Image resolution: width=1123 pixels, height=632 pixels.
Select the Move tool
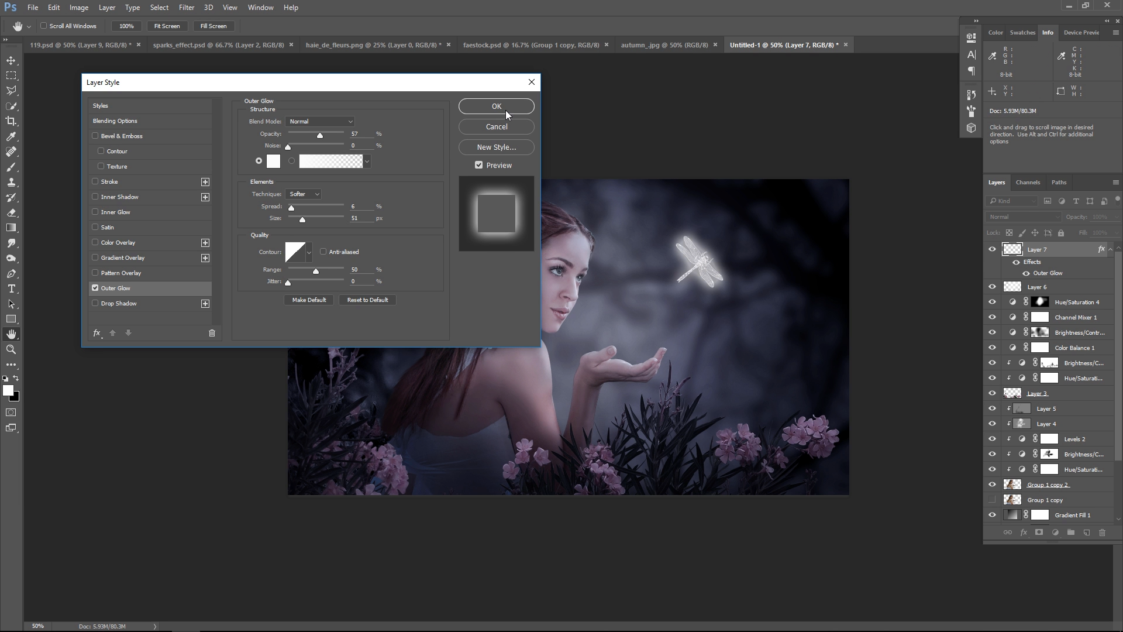click(x=11, y=60)
